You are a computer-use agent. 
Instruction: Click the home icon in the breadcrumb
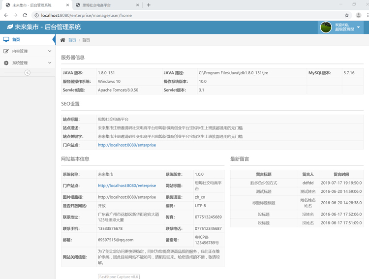(62, 40)
